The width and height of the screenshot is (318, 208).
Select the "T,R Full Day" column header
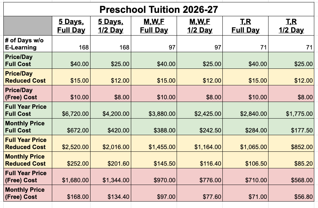[x=245, y=26]
